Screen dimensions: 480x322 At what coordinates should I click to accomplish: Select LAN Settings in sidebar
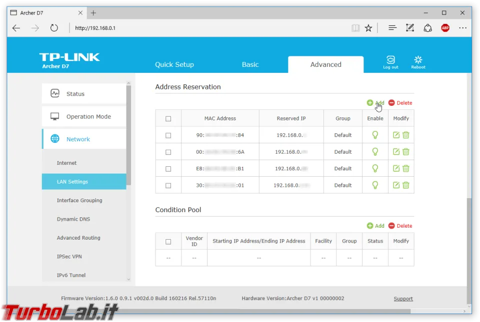click(x=84, y=182)
